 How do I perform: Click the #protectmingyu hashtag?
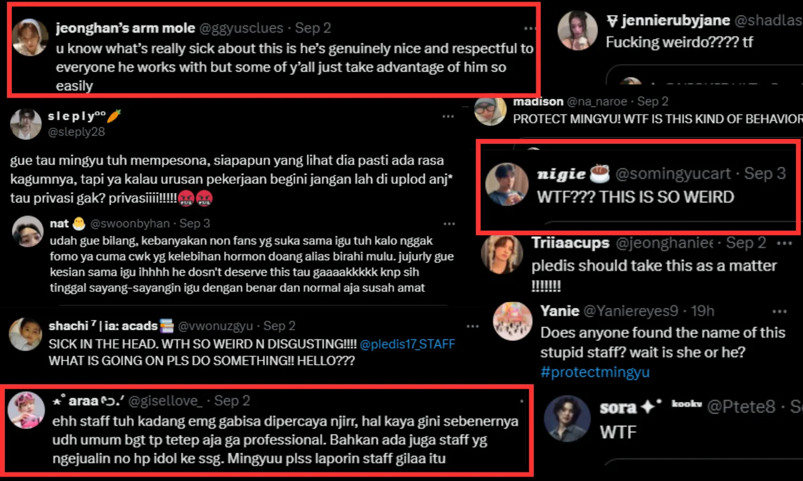tap(595, 372)
